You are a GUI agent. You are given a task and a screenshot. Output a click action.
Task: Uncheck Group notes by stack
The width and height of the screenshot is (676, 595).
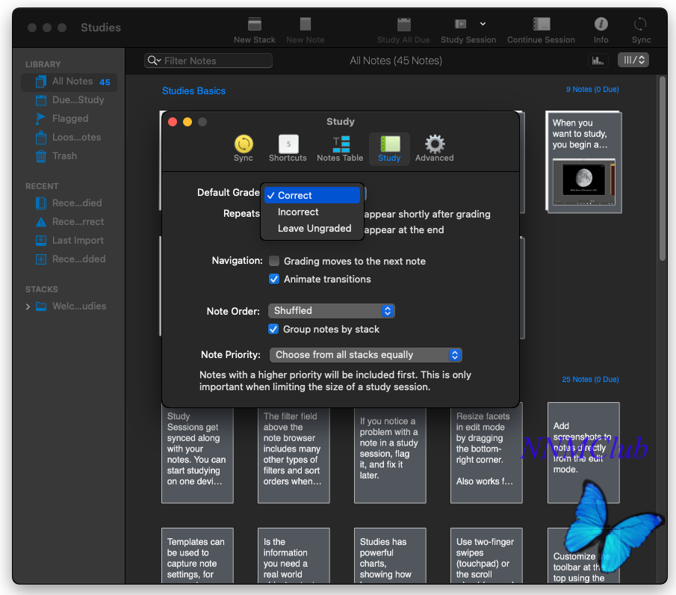coord(273,329)
